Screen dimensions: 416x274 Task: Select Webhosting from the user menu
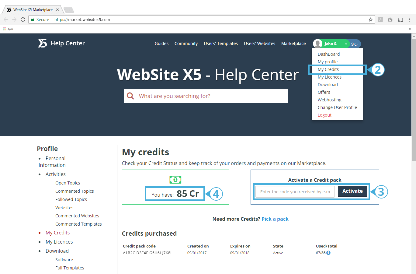pyautogui.click(x=330, y=100)
